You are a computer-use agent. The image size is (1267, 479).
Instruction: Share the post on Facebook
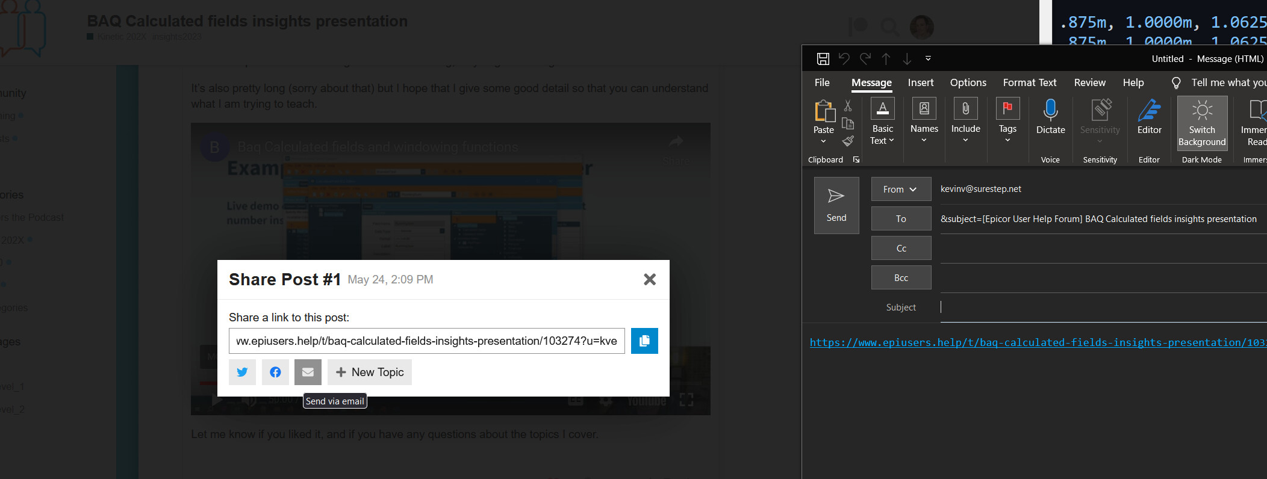[x=275, y=372]
